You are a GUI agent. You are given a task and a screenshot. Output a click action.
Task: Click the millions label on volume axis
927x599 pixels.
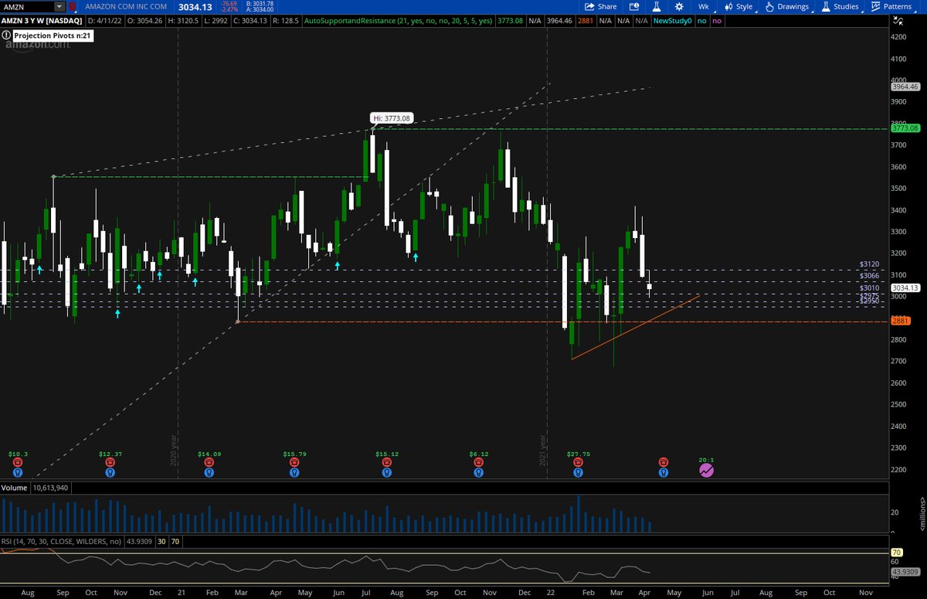pos(922,515)
